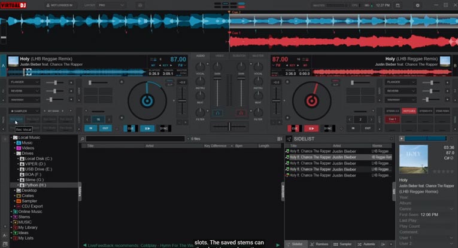Open USB Drive (E:) folder
The image size is (458, 248).
[38, 169]
